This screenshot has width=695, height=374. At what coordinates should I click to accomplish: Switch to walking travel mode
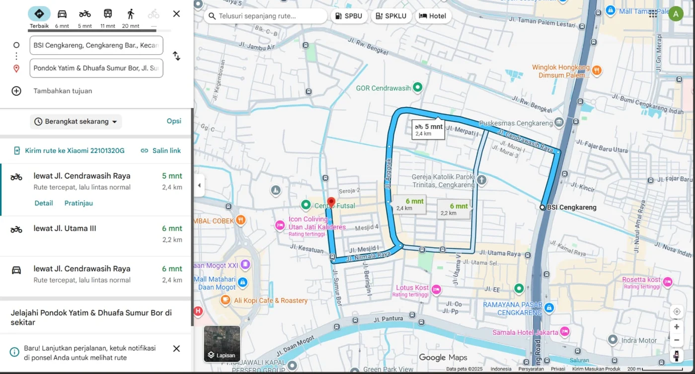point(131,17)
